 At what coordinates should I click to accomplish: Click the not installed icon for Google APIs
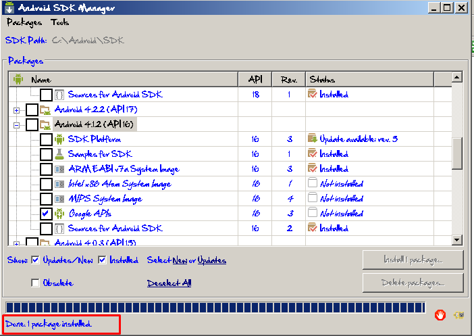[x=312, y=212]
